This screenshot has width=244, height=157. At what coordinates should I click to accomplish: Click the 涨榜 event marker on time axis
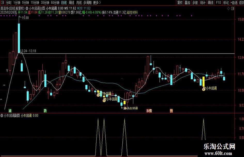149,111
